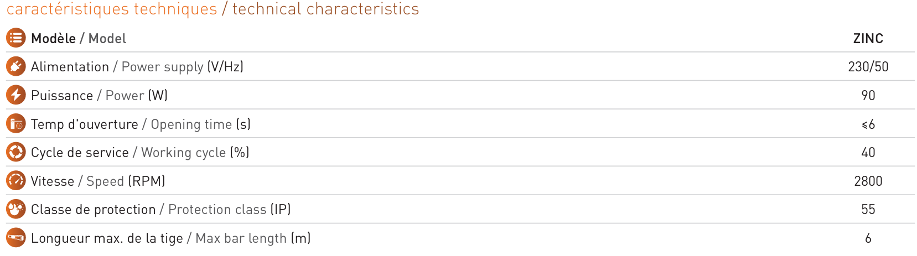
Task: Click the protection class icon
Action: [15, 209]
